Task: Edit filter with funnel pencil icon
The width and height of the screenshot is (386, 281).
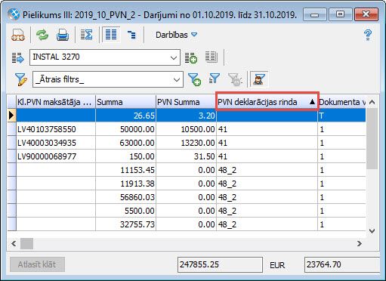Action: [21, 79]
